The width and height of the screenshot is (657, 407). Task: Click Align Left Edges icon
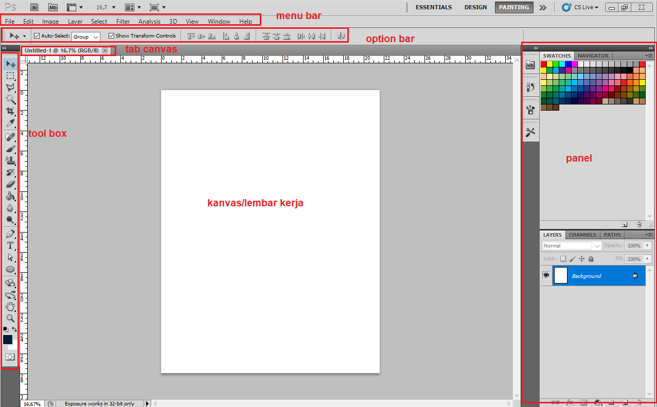(x=225, y=36)
